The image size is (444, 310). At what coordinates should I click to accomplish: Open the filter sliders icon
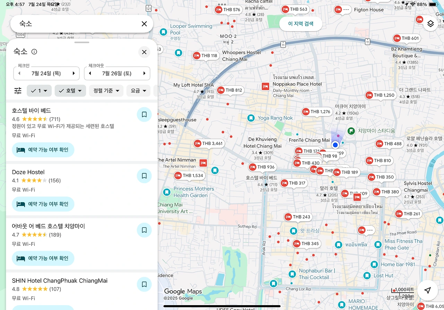pos(18,91)
